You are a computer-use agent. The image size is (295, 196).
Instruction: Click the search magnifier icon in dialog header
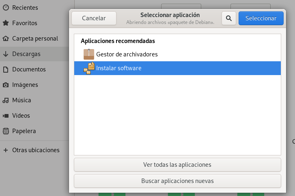pyautogui.click(x=228, y=18)
